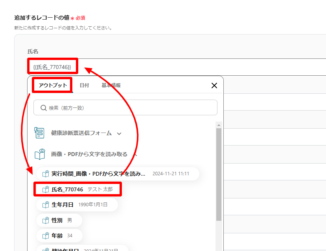Click the icon beside 生年月日
Screen dimensions: 326x251
pos(46,205)
